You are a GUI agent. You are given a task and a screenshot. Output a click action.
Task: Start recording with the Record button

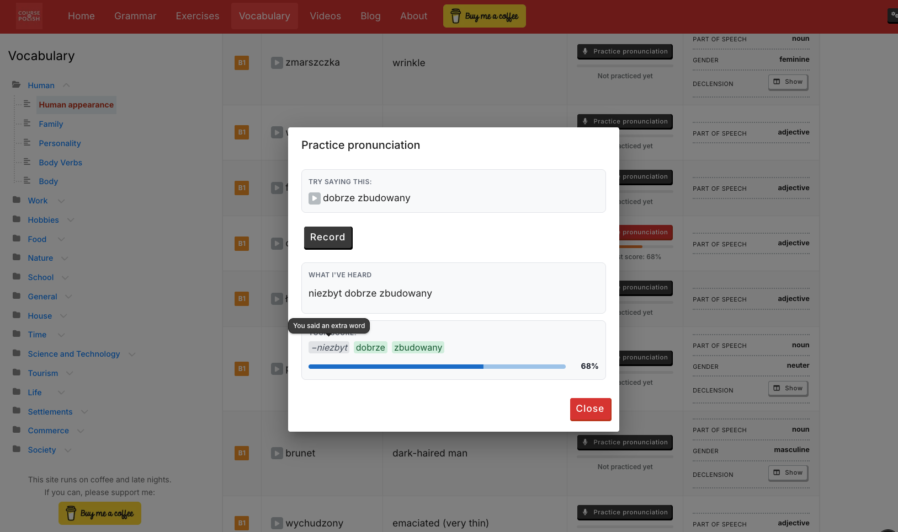point(328,238)
